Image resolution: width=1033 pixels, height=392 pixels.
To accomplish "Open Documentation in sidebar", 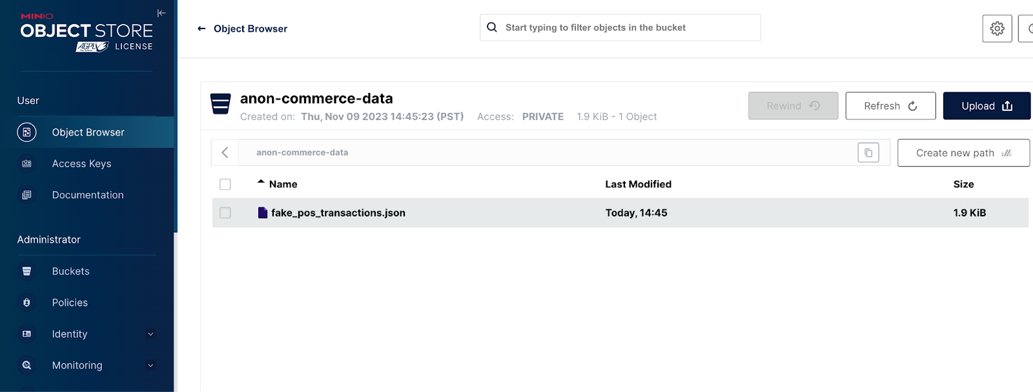I will pos(87,195).
